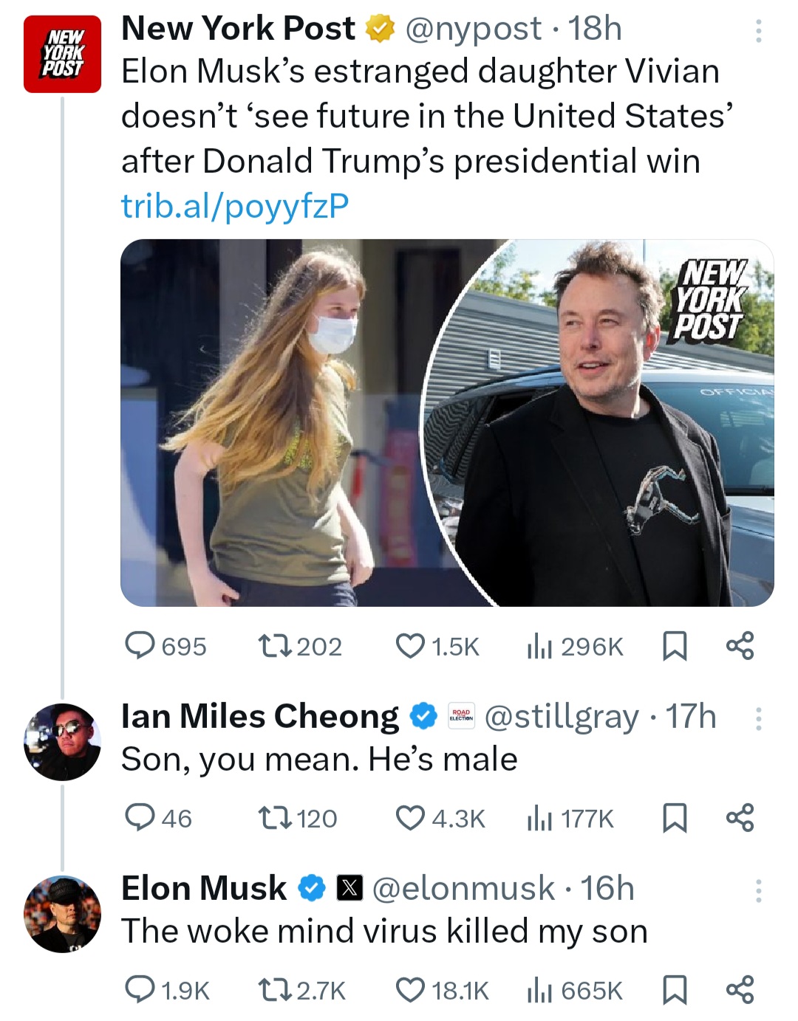798x1021 pixels.
Task: Share the New York Post tweet
Action: [740, 646]
